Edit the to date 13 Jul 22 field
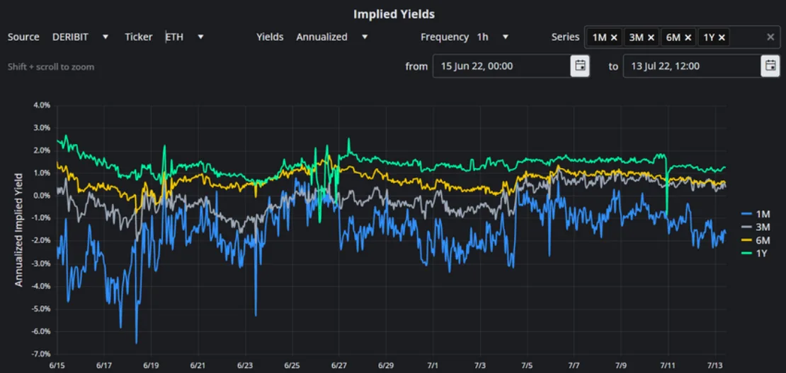 pos(692,66)
